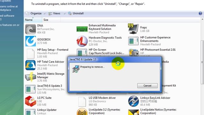The image size is (204, 115).
Task: Select the HP Easy Setup - Frontend icon
Action: click(x=31, y=53)
